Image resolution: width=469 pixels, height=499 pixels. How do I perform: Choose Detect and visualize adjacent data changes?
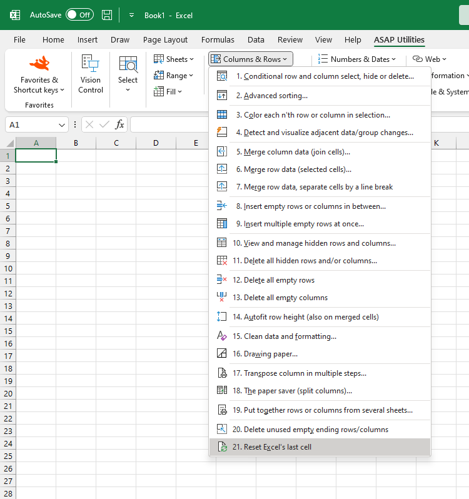320,133
